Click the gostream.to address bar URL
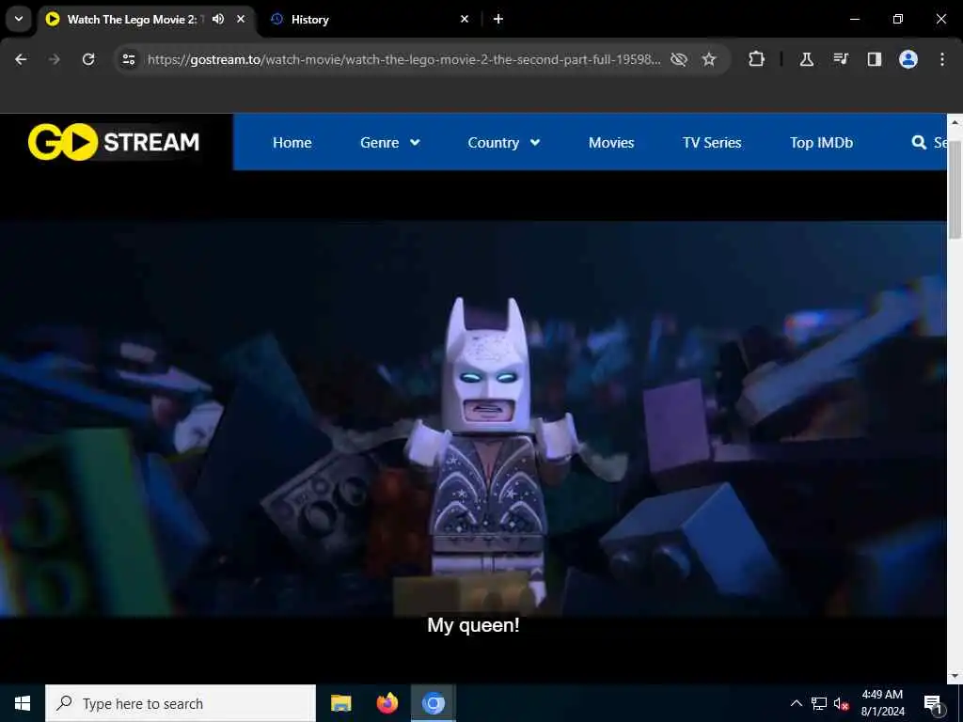Image resolution: width=963 pixels, height=722 pixels. [403, 59]
